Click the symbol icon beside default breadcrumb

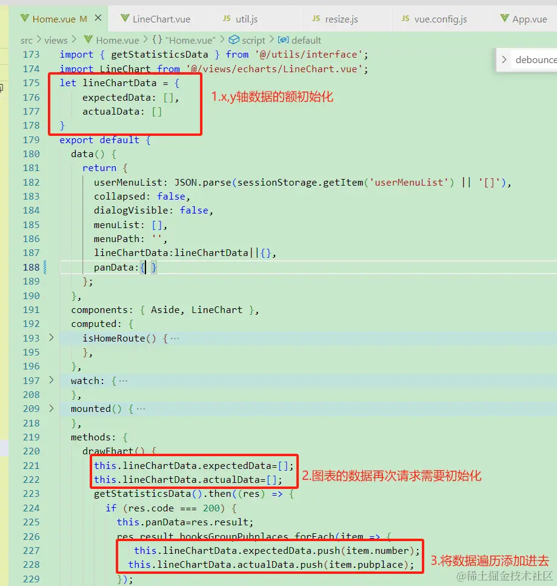pyautogui.click(x=284, y=39)
